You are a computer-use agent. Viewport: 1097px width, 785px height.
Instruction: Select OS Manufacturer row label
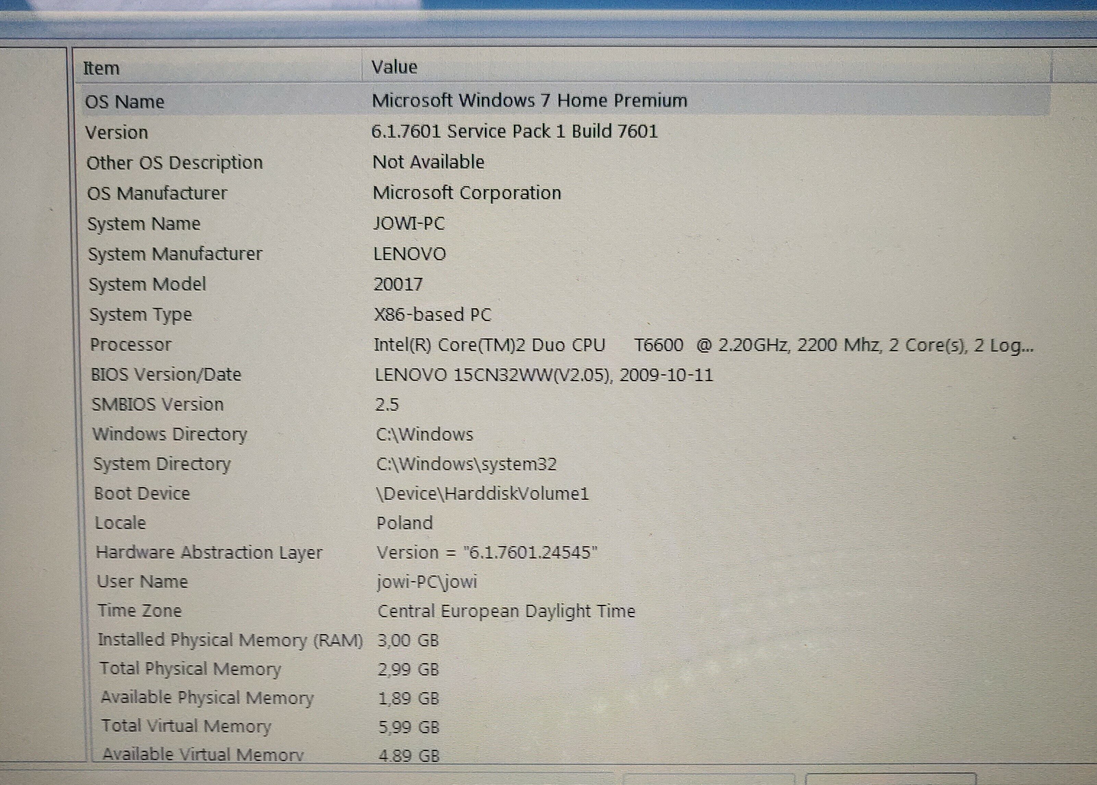(157, 194)
